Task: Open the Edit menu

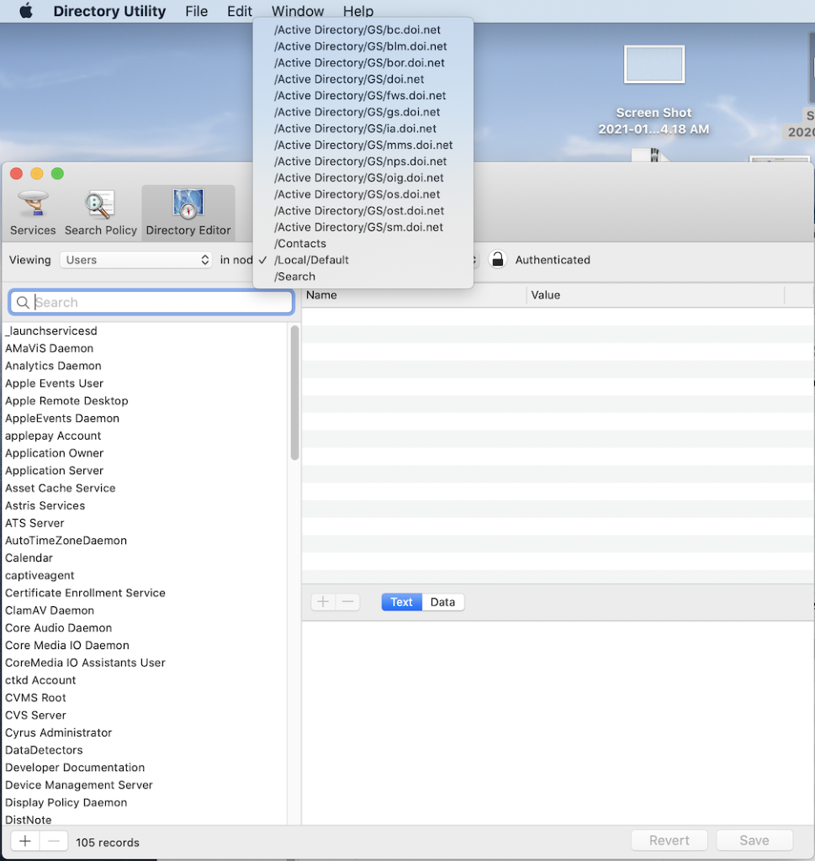Action: (240, 11)
